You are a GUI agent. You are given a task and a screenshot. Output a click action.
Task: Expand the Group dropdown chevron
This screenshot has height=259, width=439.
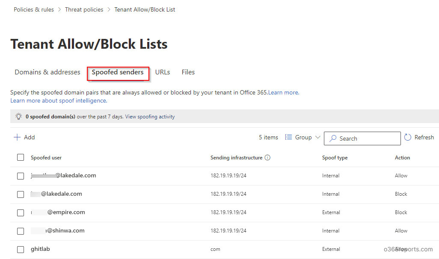[317, 137]
